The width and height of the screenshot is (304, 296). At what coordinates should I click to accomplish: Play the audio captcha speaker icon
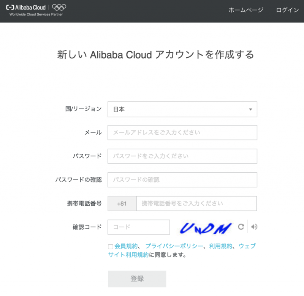tap(254, 227)
